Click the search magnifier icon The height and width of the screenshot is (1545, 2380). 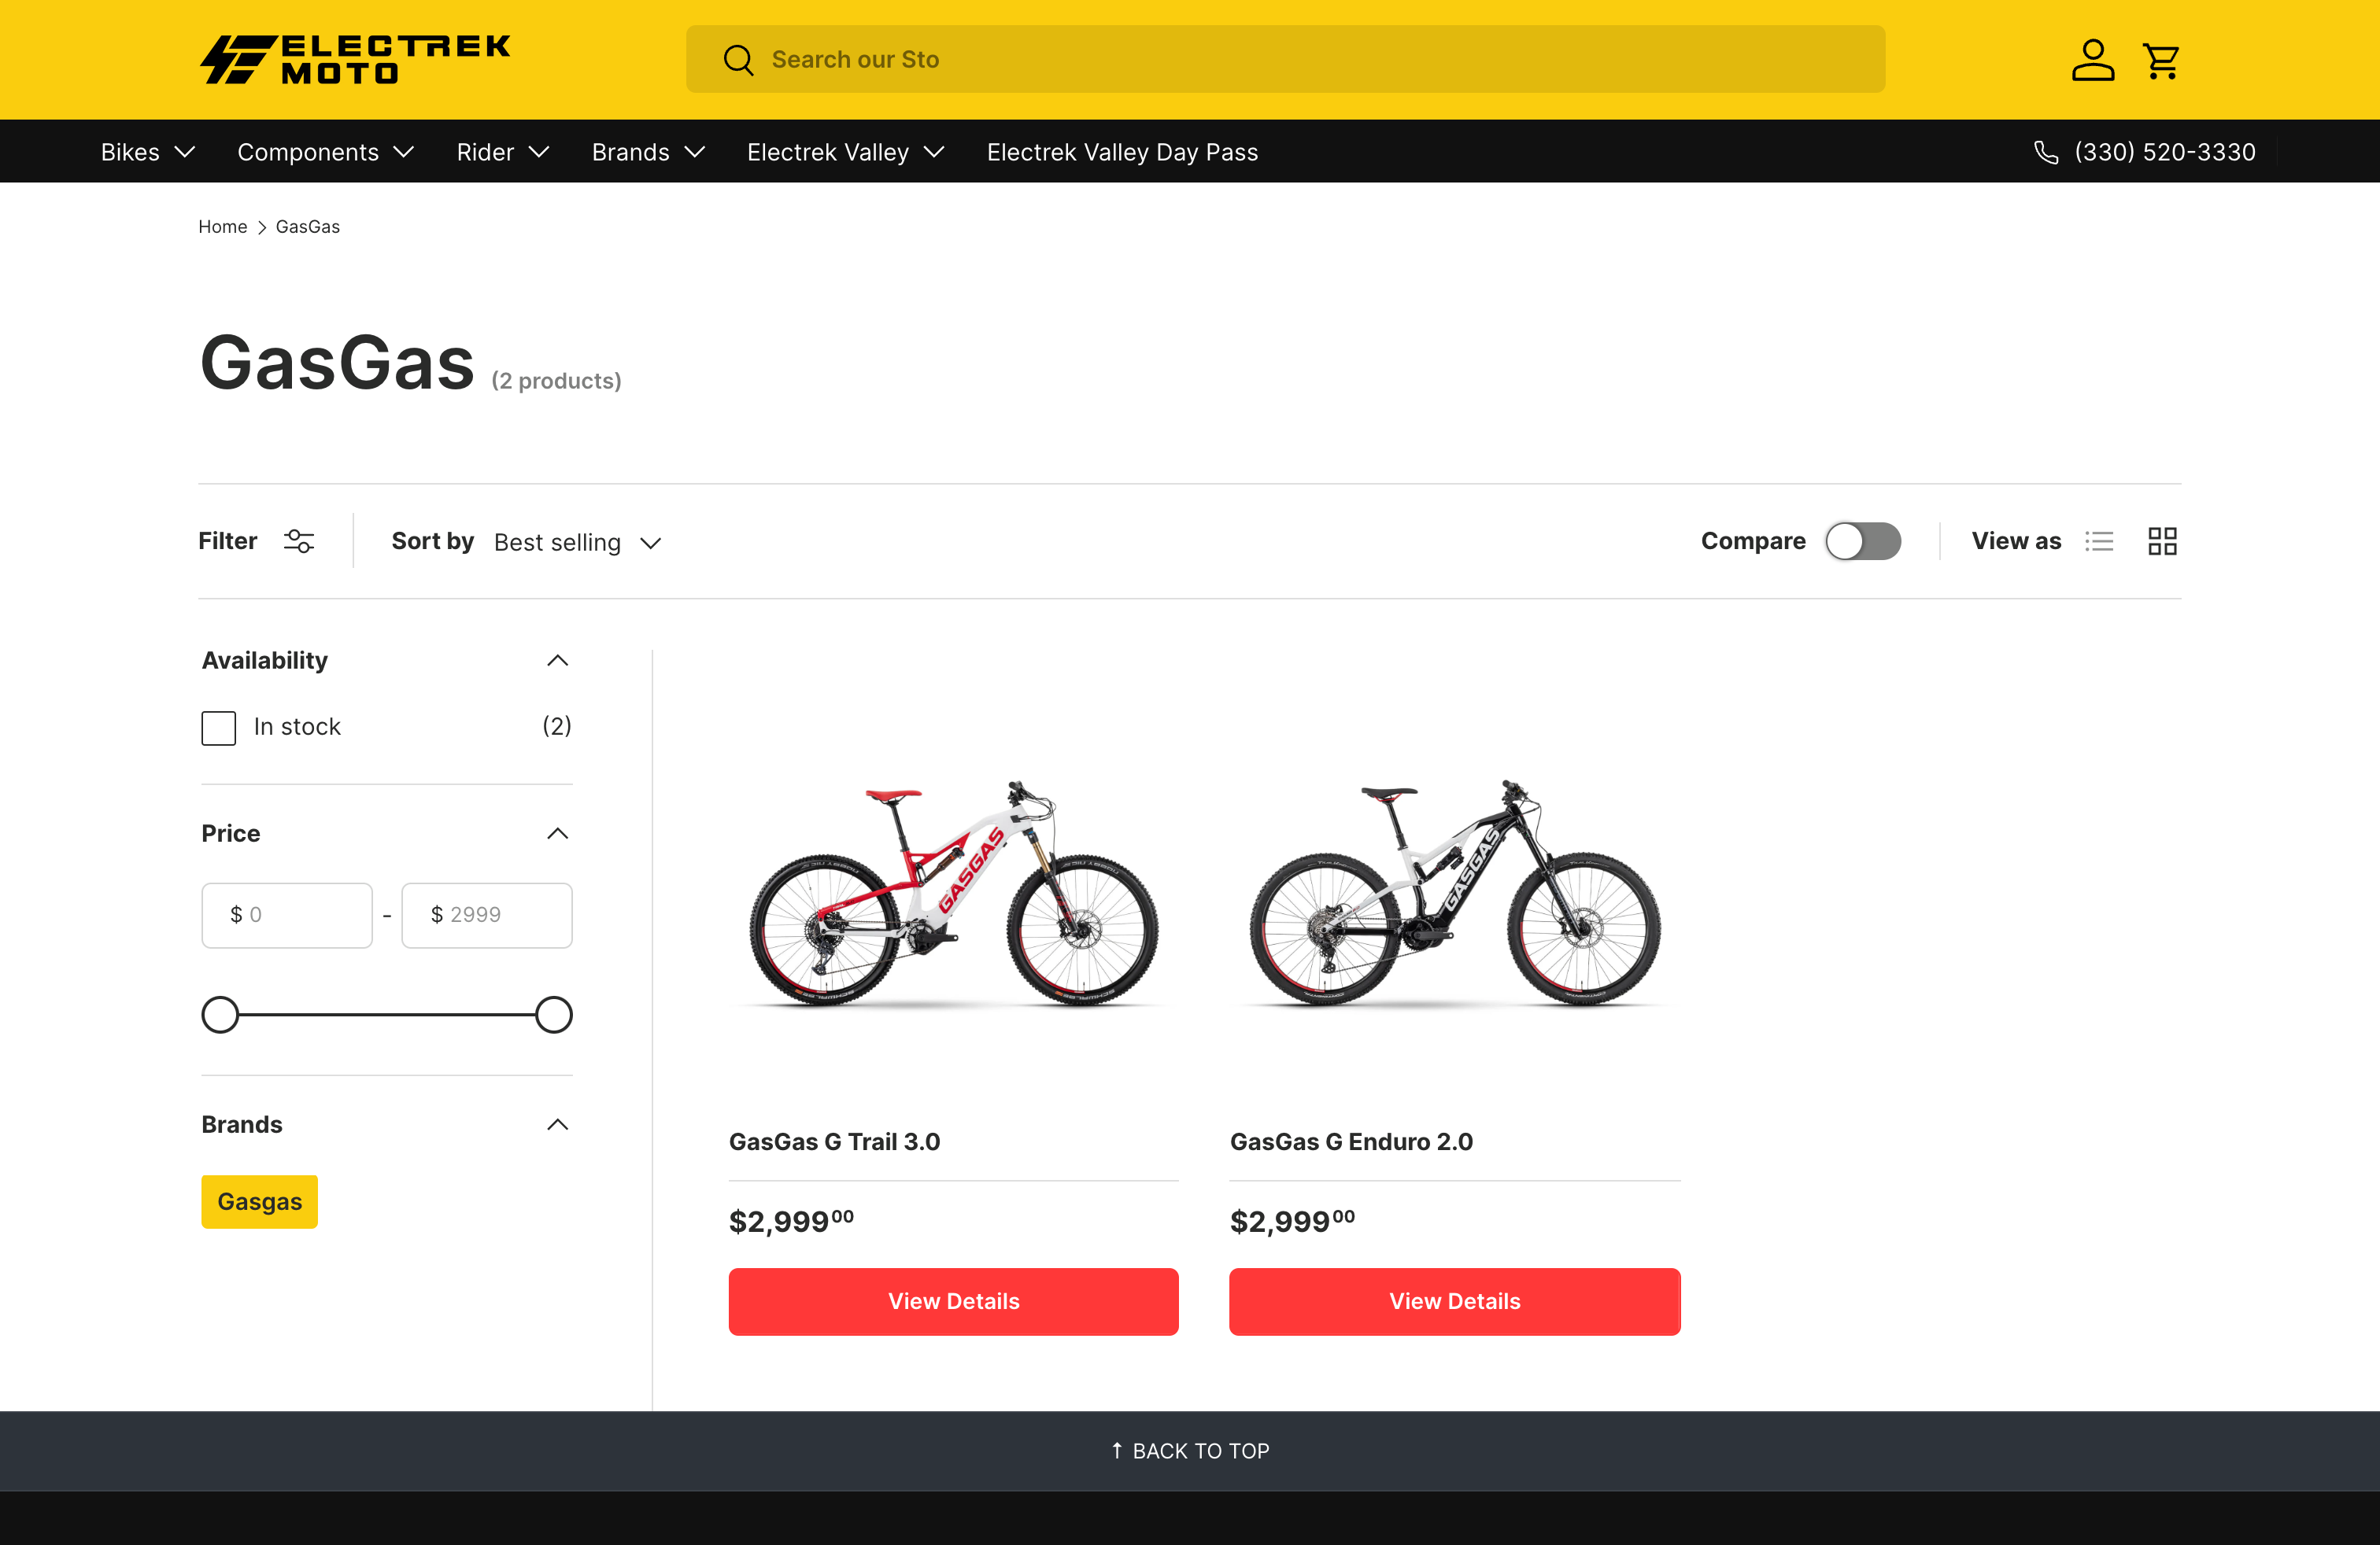coord(738,60)
